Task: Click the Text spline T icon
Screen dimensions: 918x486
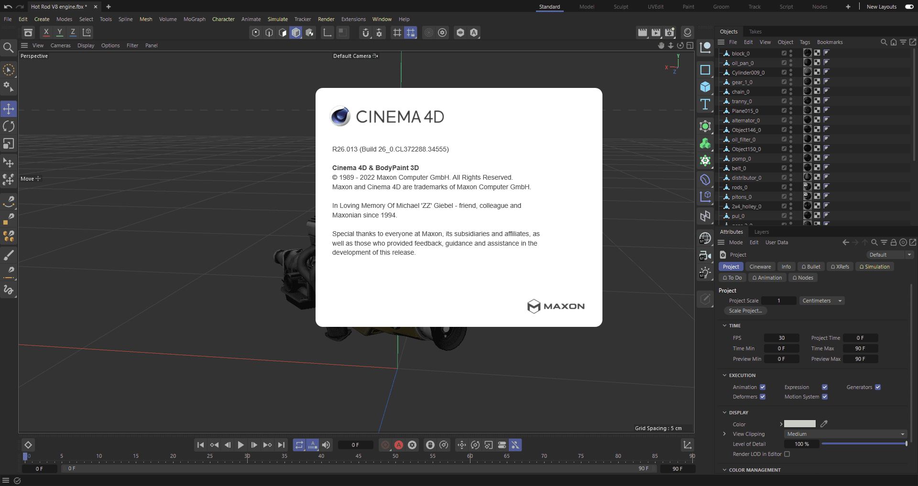Action: 705,104
